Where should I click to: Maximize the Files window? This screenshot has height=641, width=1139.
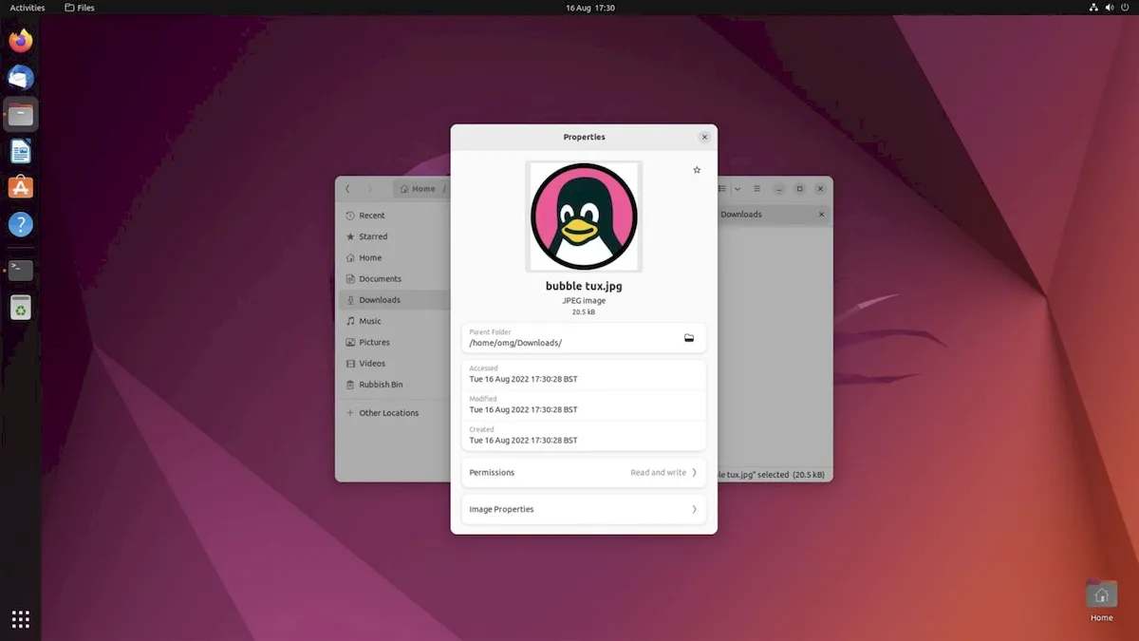click(800, 189)
